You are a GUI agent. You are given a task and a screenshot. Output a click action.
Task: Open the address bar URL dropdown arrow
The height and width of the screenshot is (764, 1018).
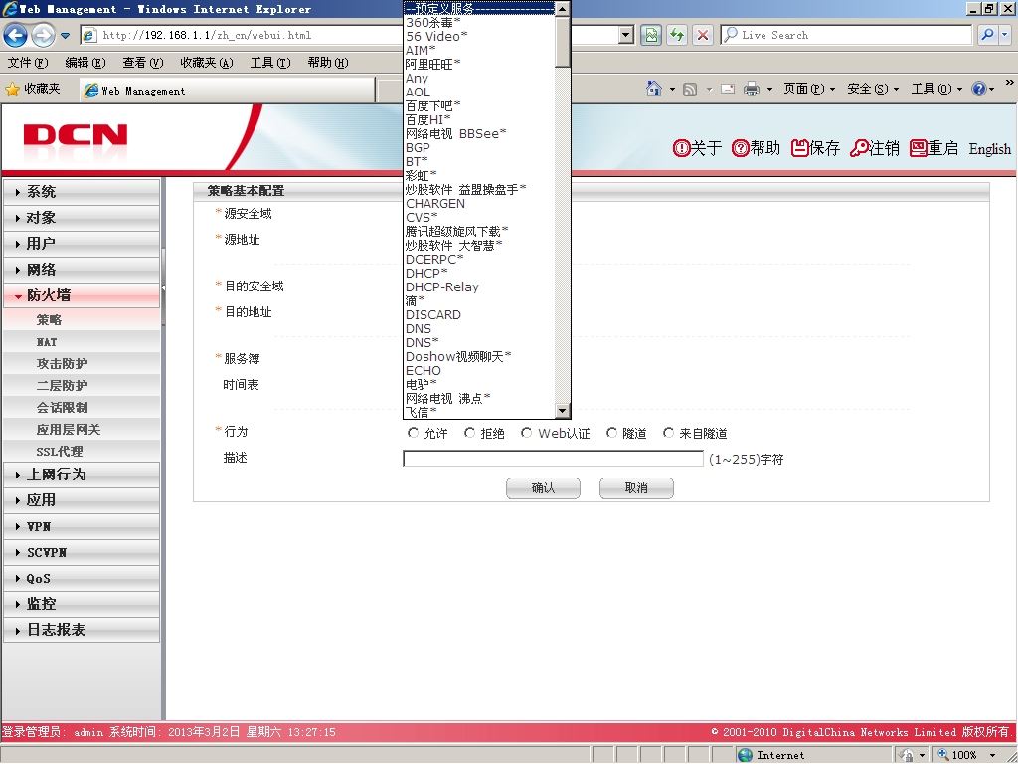626,35
